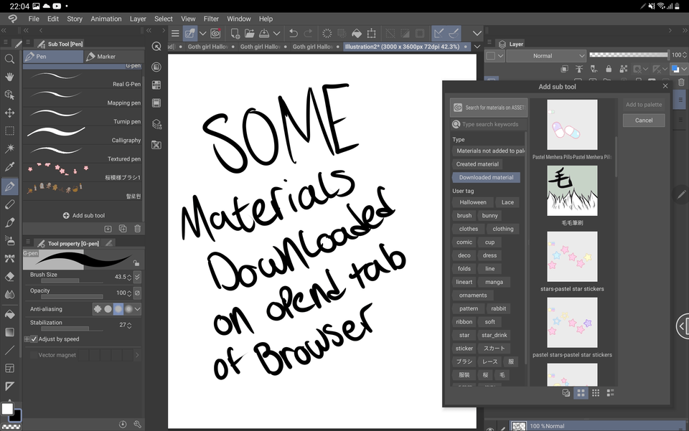689x431 pixels.
Task: Click the layer opacity slider
Action: tap(629, 55)
